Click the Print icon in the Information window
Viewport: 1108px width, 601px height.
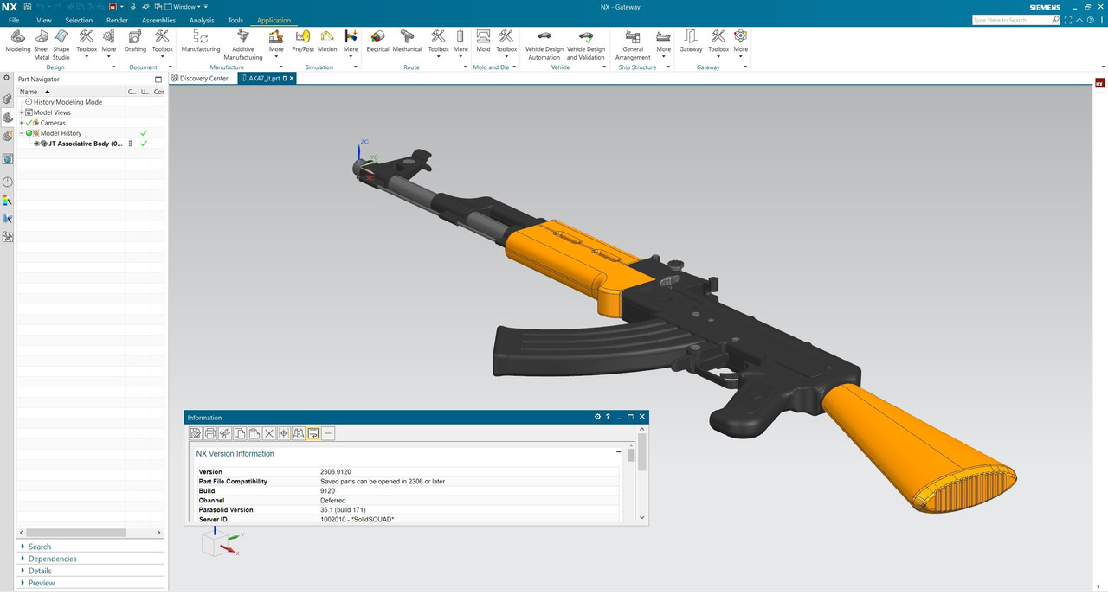[x=210, y=433]
